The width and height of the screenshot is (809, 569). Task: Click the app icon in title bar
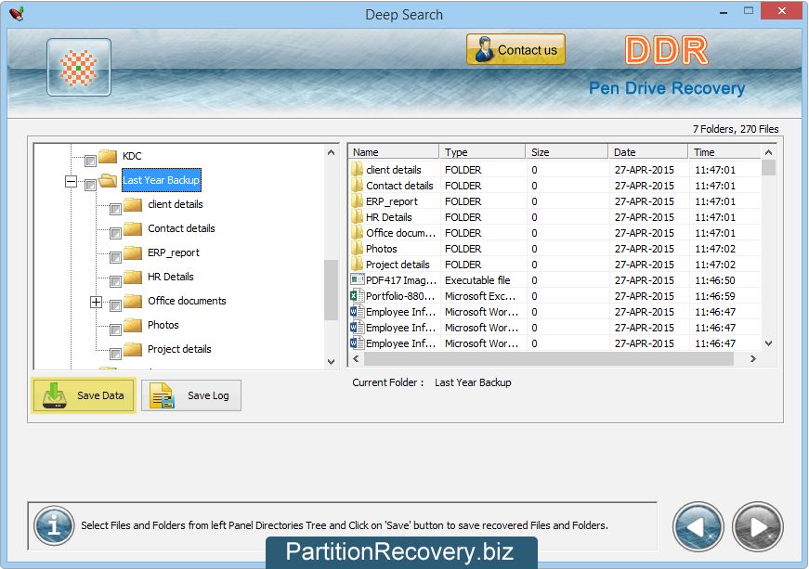17,13
